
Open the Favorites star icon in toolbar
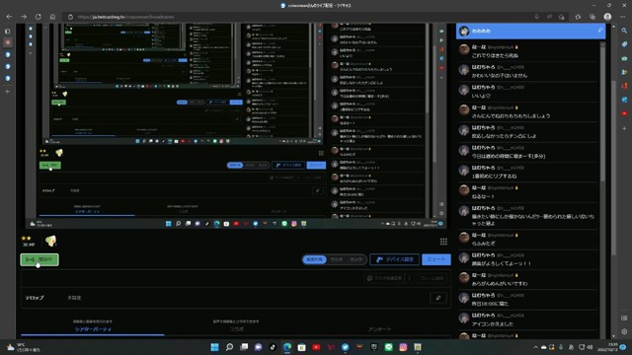pyautogui.click(x=578, y=17)
